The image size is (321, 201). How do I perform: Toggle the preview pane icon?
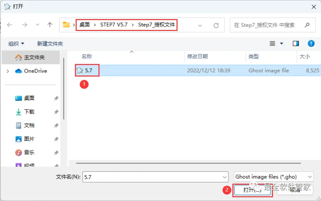(x=296, y=43)
